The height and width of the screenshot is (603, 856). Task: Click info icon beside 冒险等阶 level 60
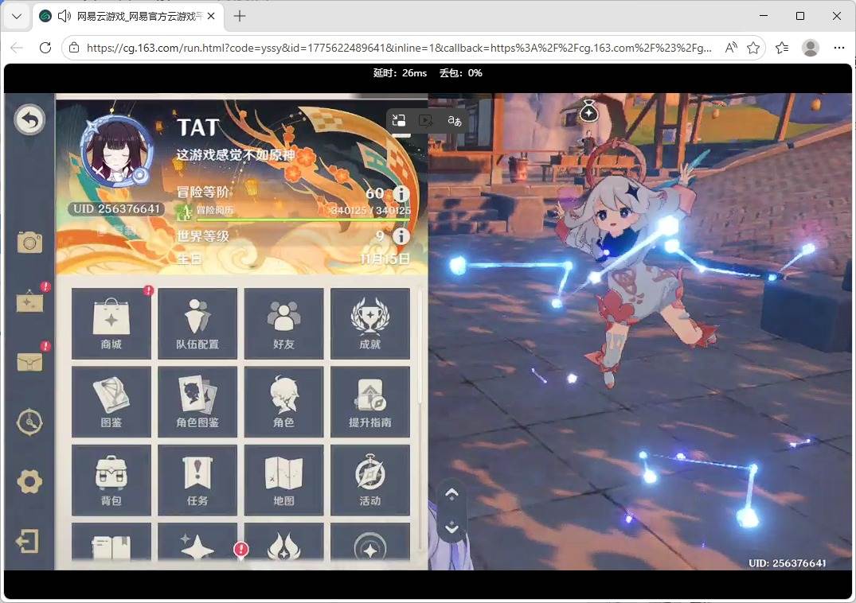click(401, 193)
